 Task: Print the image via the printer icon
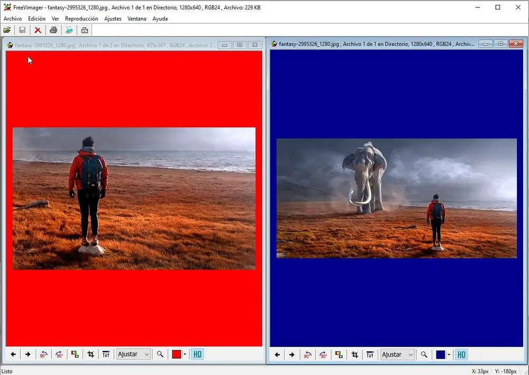coord(53,30)
